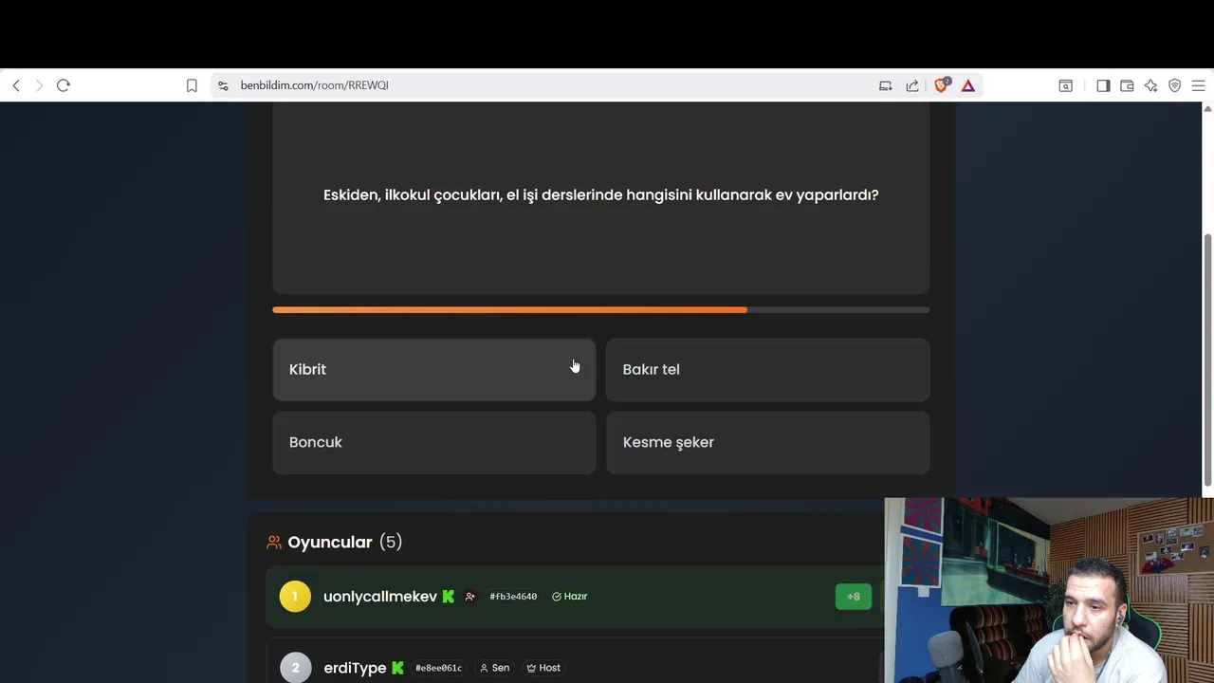Click the streamer webcam overlay

point(1049,590)
